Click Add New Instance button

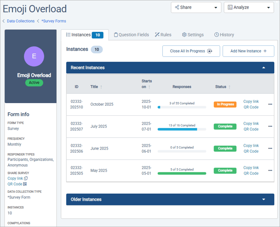248,51
